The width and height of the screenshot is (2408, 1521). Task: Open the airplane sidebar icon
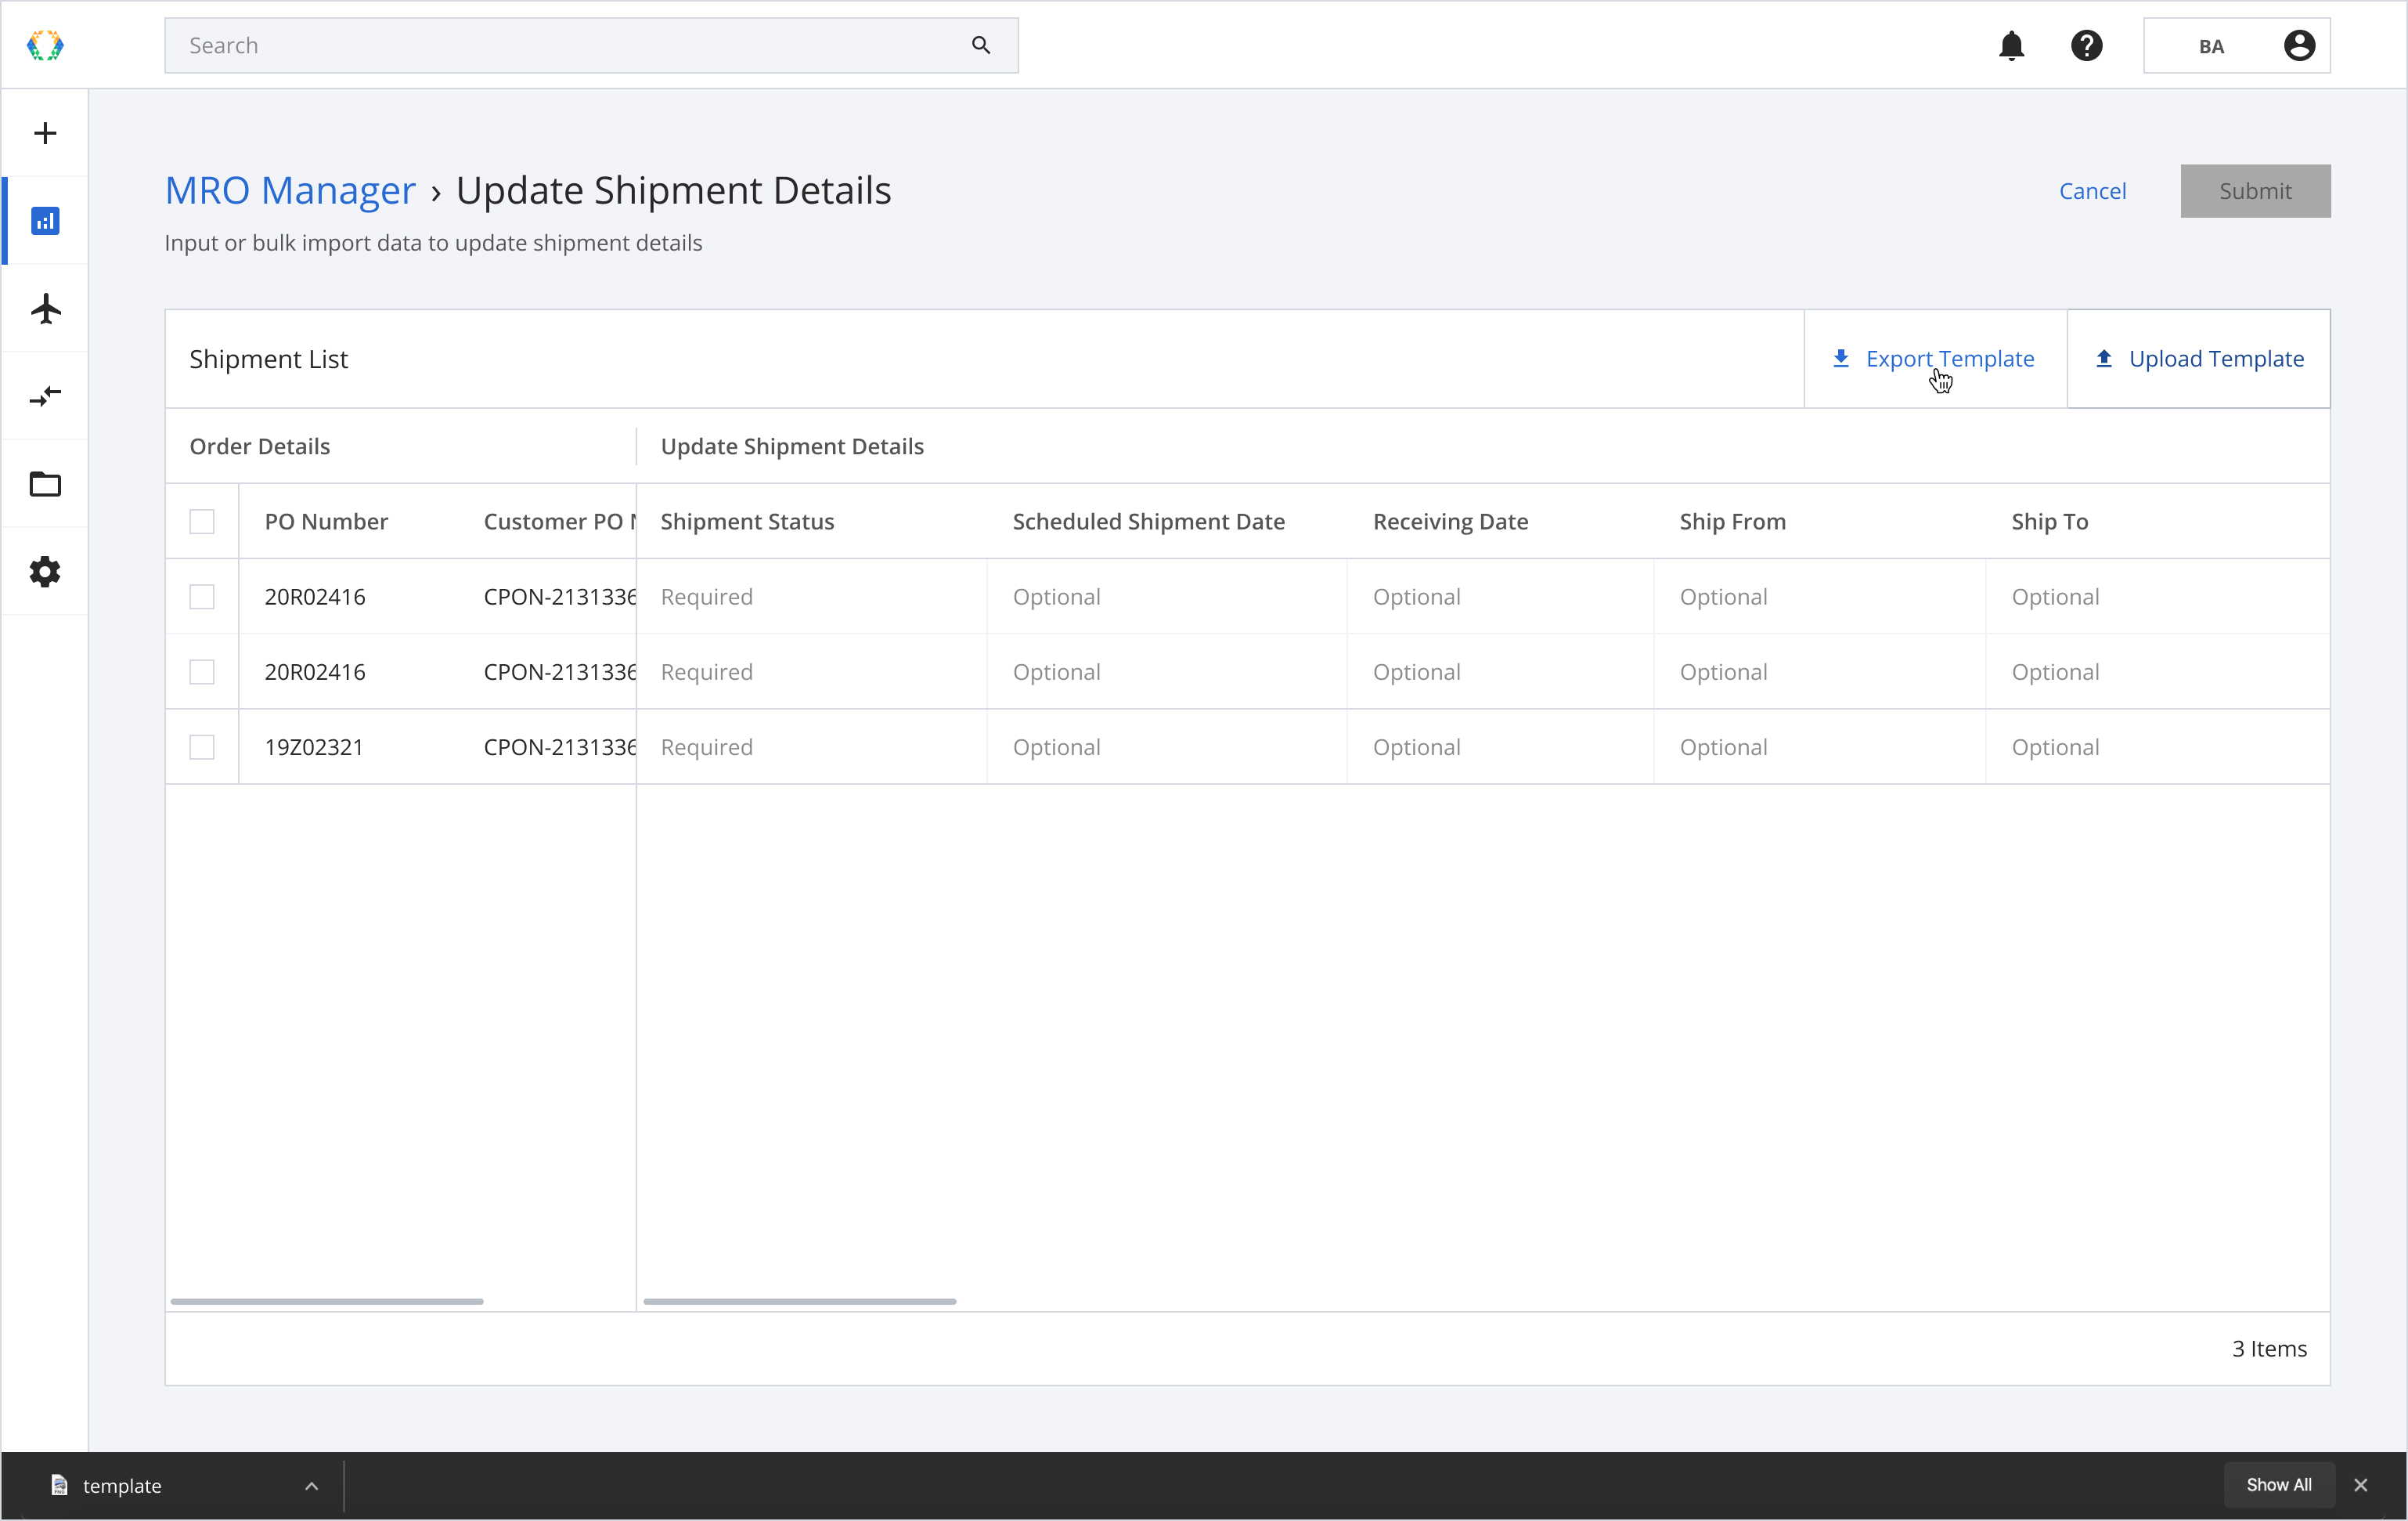pos(45,309)
